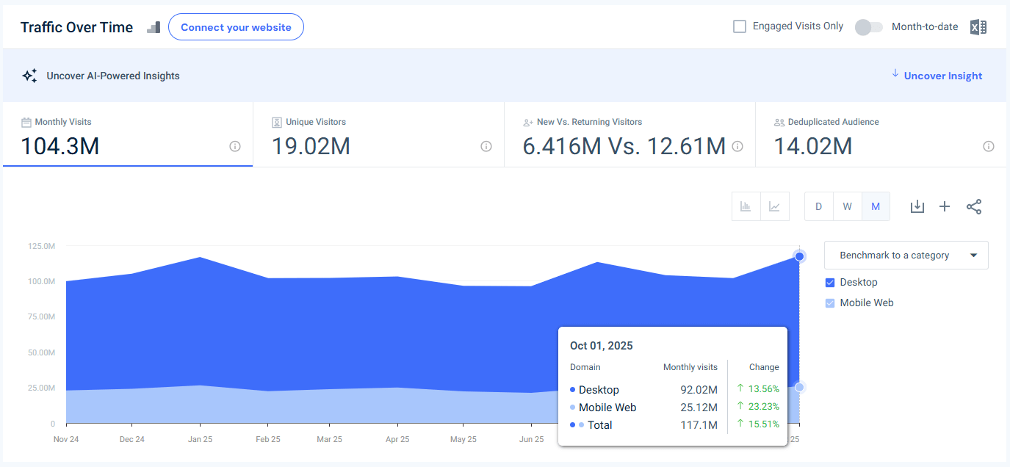Switch granularity to weekly

pos(847,206)
